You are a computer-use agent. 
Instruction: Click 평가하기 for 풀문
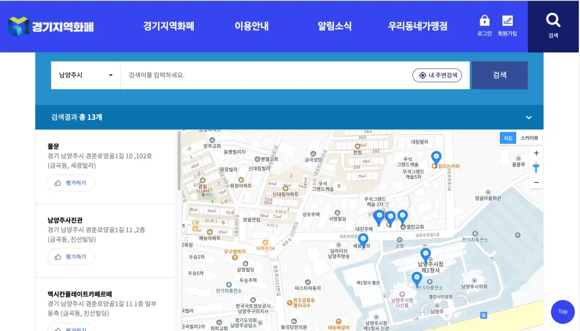(71, 183)
